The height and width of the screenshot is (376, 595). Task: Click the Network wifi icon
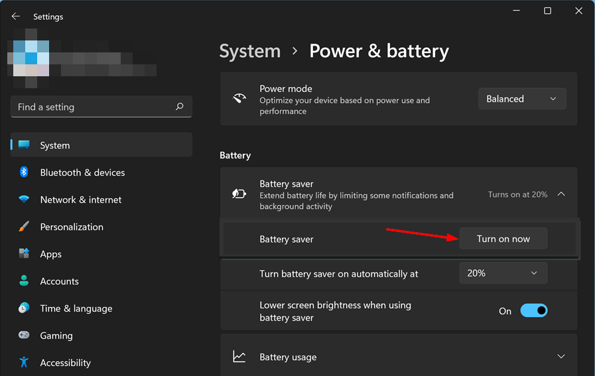[24, 199]
